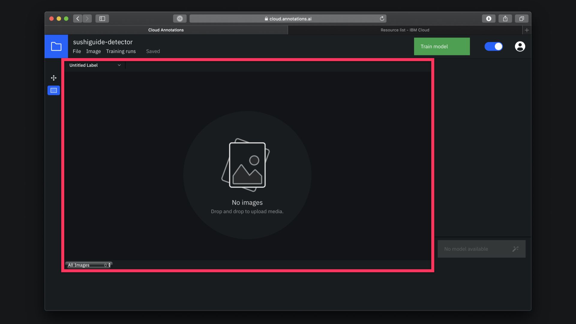576x324 pixels.
Task: Open a new Safari tab
Action: pyautogui.click(x=527, y=30)
